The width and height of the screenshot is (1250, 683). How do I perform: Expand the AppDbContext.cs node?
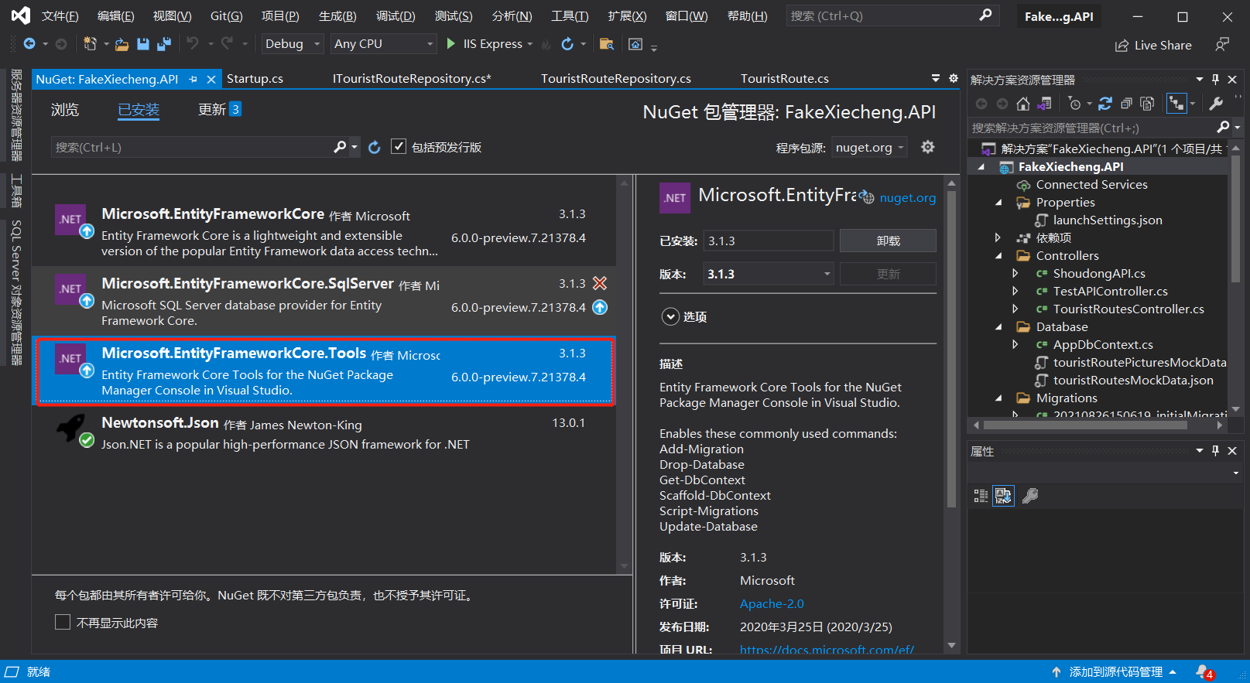pos(1015,344)
